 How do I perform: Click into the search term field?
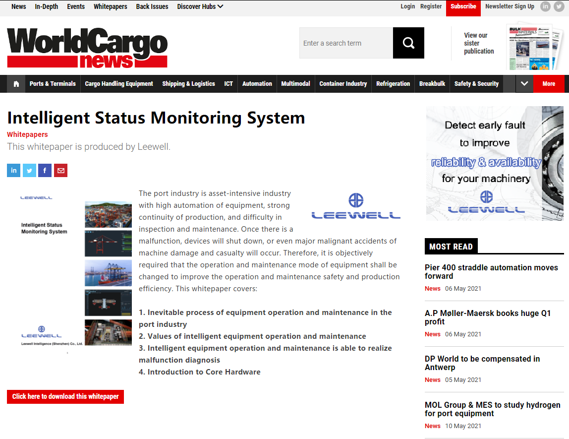tap(346, 43)
